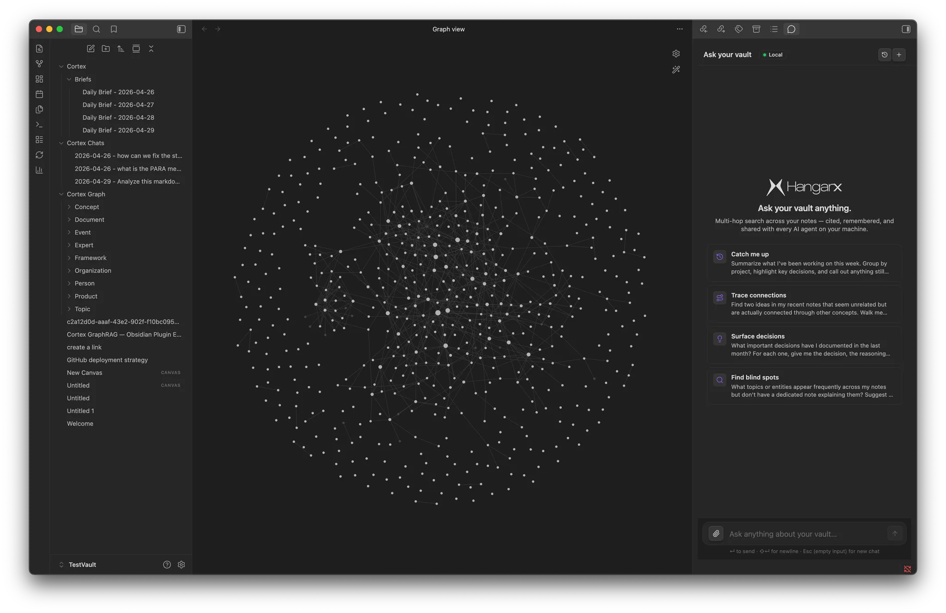Collapse the left sidebar
946x613 pixels.
coord(181,29)
